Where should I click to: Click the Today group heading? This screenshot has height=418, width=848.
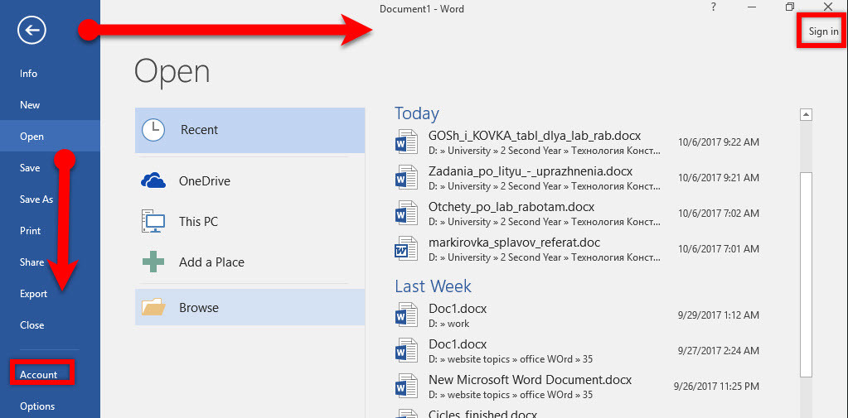[x=416, y=113]
